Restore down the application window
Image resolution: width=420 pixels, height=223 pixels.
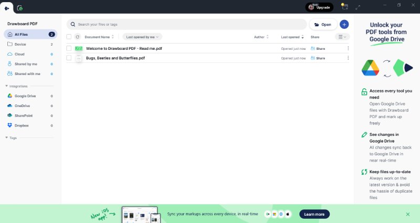399,5
